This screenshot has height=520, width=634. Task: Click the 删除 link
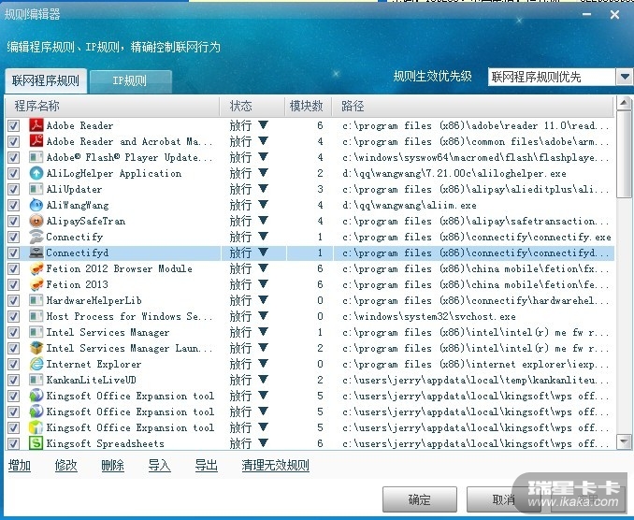pyautogui.click(x=113, y=466)
